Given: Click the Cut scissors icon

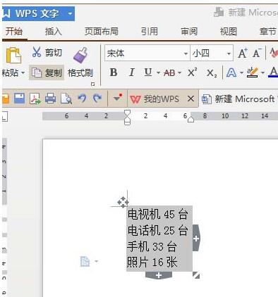Looking at the screenshot, I should [x=37, y=52].
